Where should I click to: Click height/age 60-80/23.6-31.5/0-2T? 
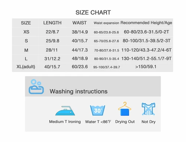tap(147, 32)
